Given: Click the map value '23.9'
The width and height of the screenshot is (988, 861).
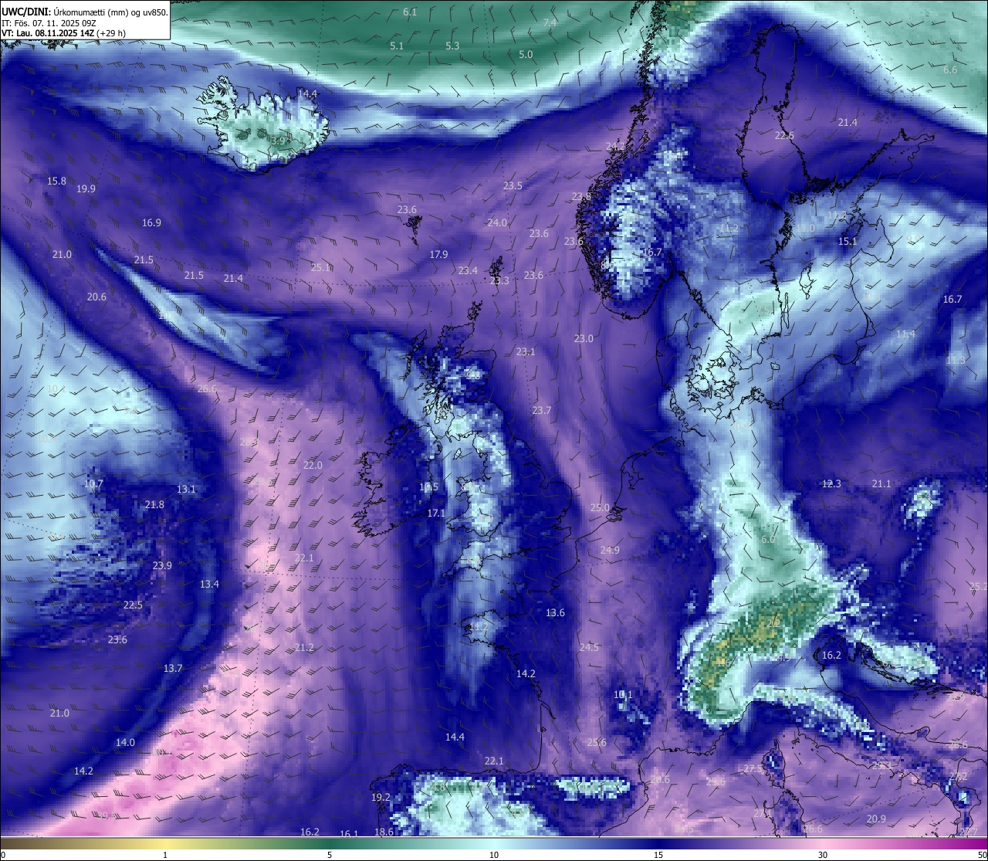Looking at the screenshot, I should point(162,565).
